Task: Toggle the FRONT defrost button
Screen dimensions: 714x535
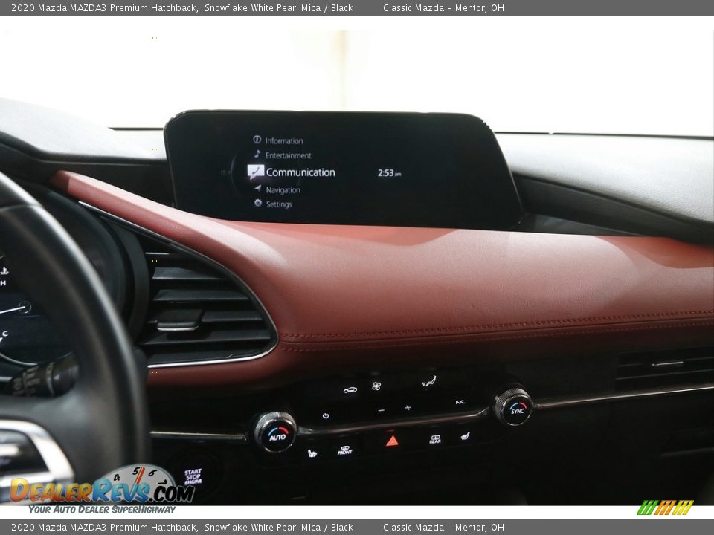Action: (344, 450)
